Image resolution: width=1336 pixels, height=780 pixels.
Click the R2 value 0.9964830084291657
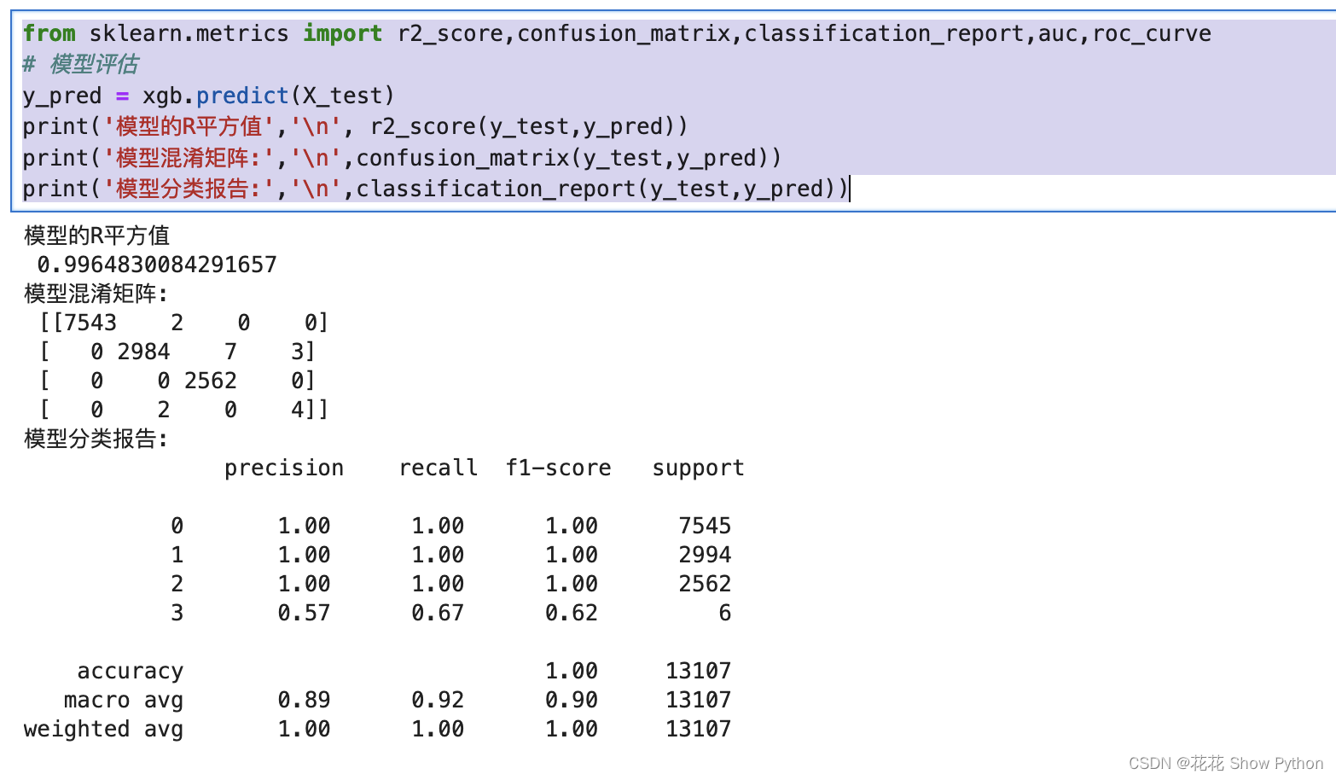click(157, 265)
